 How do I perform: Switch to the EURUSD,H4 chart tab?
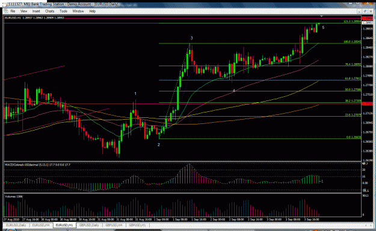41,225
